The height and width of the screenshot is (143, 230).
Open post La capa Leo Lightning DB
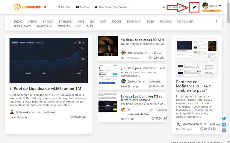(x=142, y=98)
